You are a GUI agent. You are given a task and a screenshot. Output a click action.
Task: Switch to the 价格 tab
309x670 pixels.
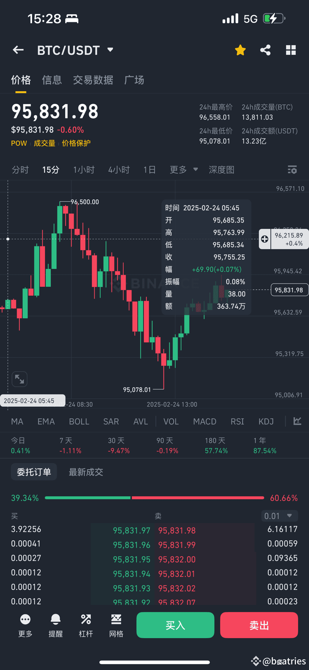[x=21, y=80]
